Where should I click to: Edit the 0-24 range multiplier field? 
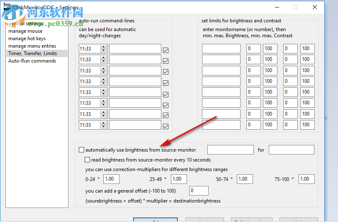(x=111, y=179)
